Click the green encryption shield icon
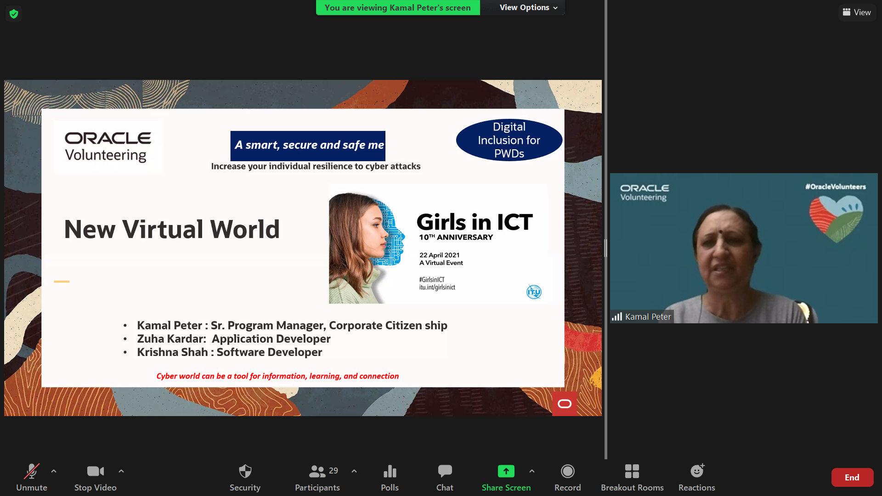The height and width of the screenshot is (496, 882). click(14, 14)
